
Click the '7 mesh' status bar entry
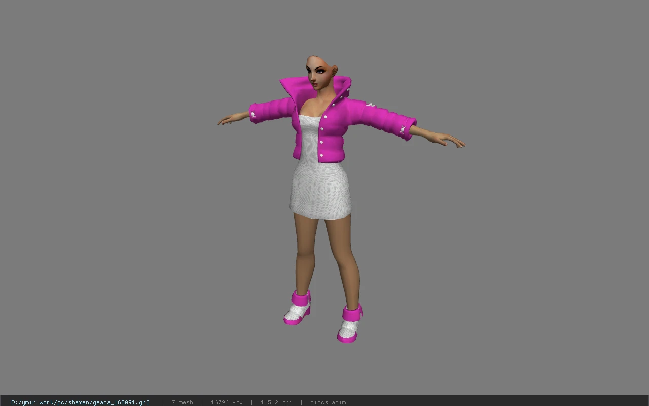coord(183,402)
